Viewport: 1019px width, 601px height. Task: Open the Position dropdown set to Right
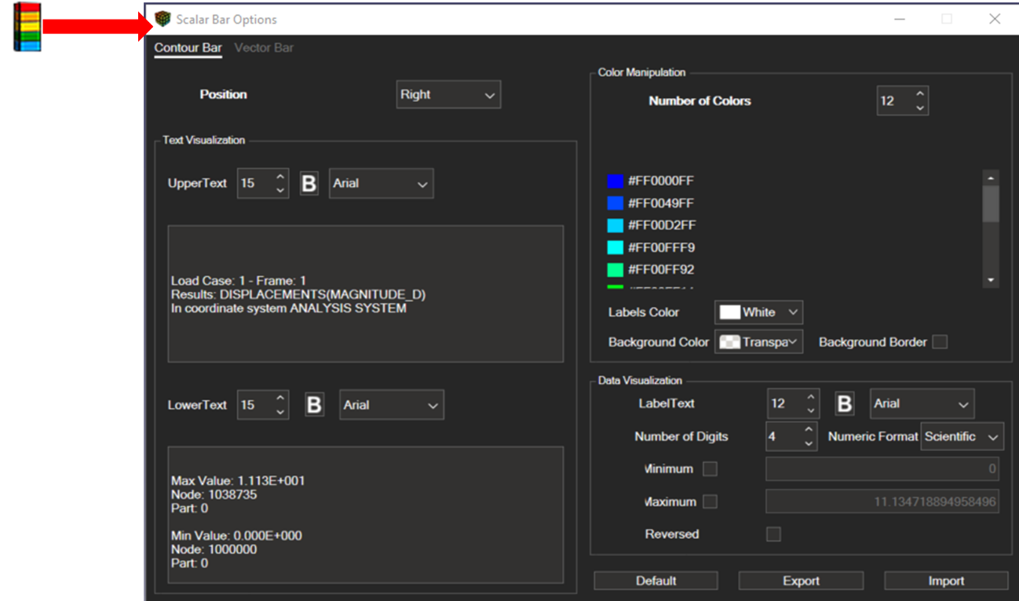448,95
